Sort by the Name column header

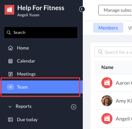click(108, 67)
